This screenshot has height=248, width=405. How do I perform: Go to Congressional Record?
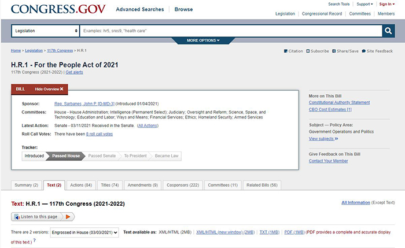[x=322, y=14]
